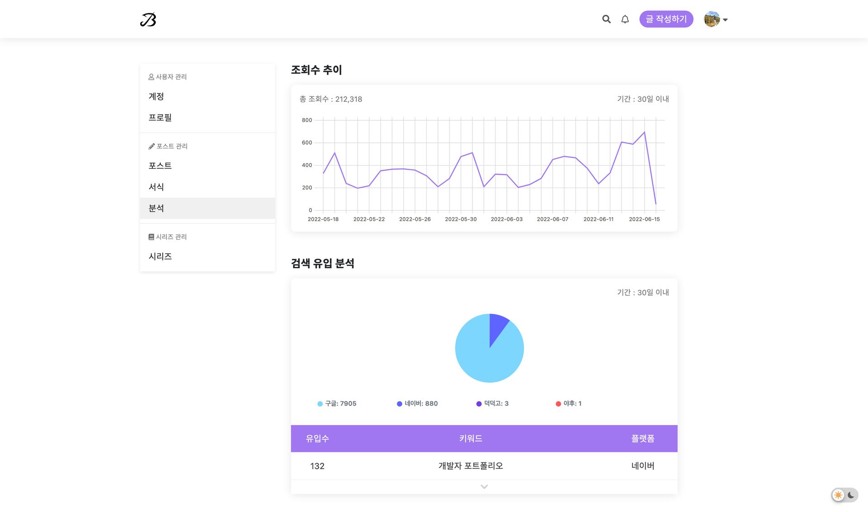Toggle 야후 legend red dot

558,404
